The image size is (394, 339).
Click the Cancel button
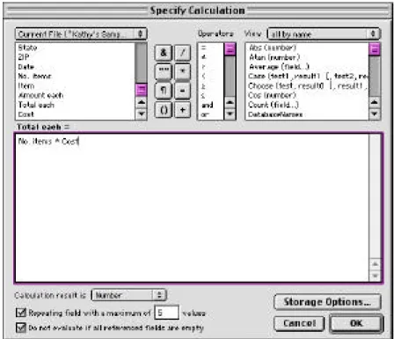pyautogui.click(x=299, y=323)
